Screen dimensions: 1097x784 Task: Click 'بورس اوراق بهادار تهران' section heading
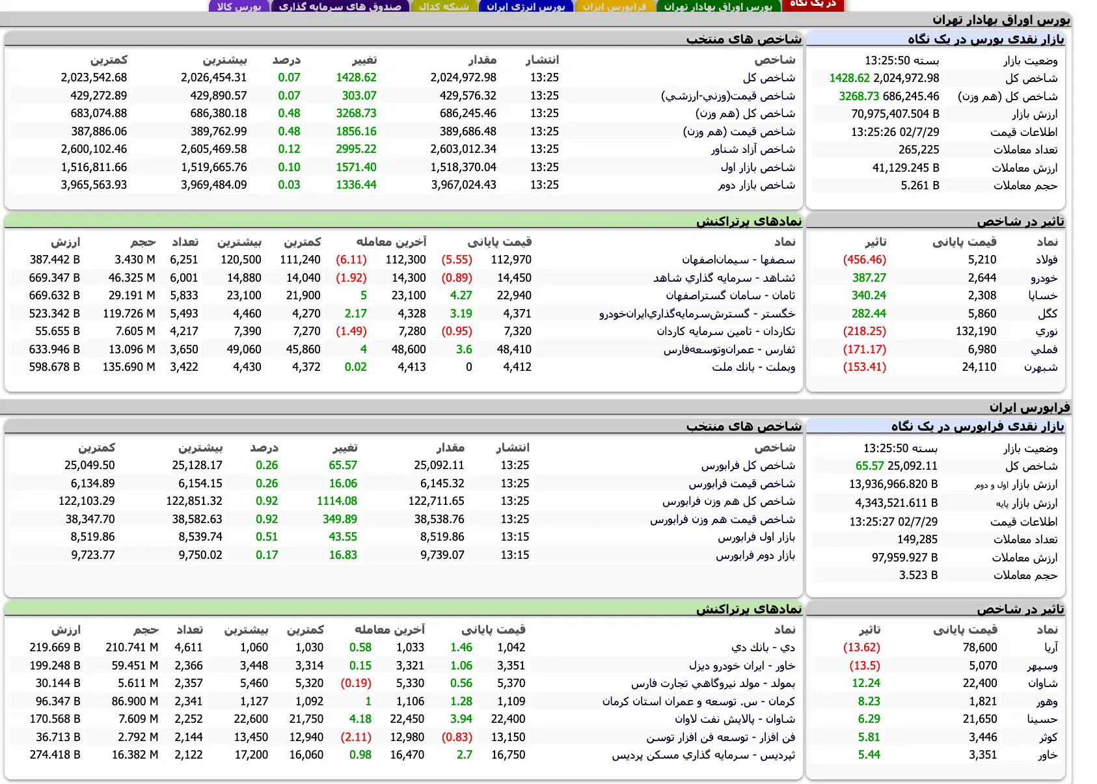click(1001, 20)
